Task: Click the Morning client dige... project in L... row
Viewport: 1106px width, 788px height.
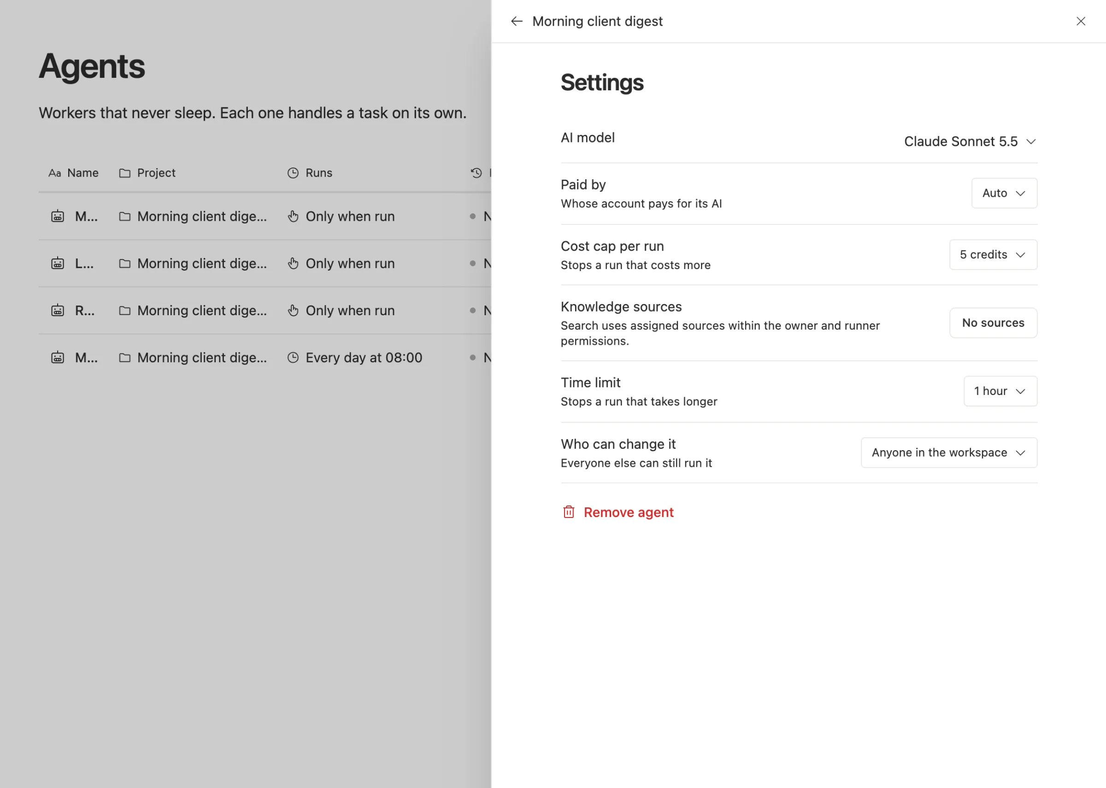Action: tap(202, 264)
